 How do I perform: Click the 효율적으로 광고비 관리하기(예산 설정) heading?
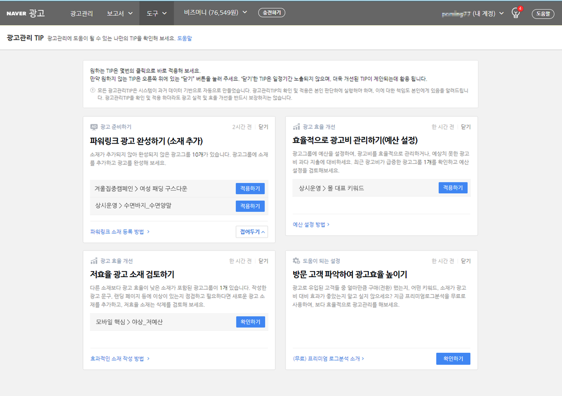[355, 141]
